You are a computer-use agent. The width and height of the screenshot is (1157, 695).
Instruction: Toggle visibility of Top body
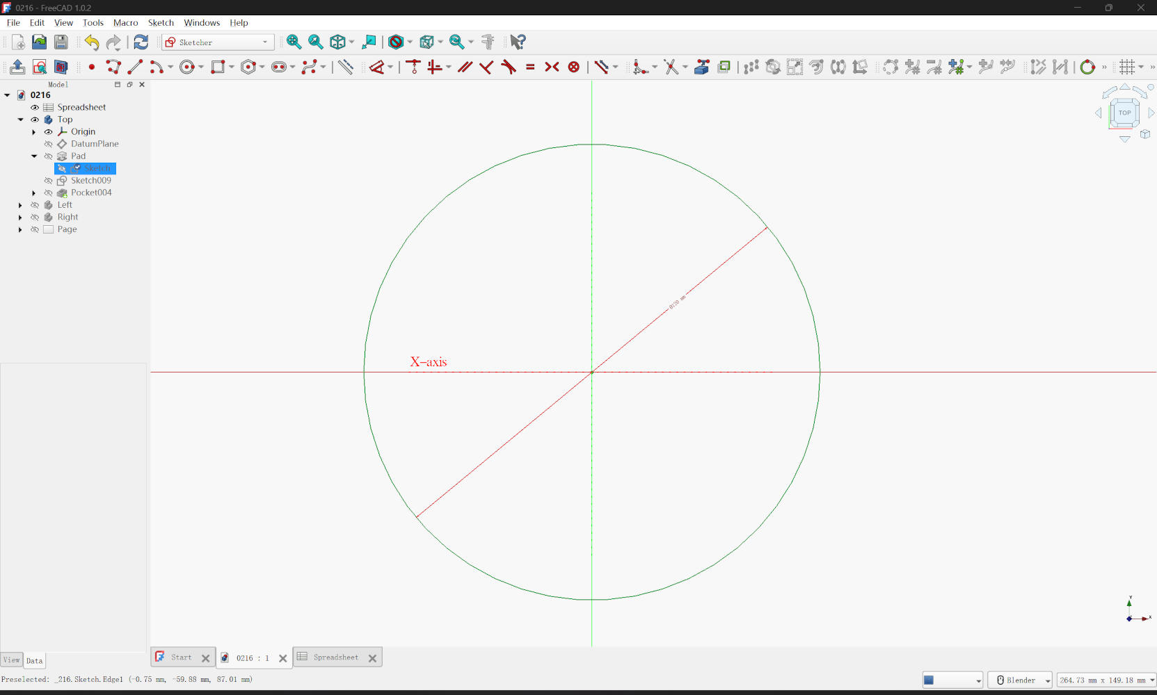pos(35,120)
